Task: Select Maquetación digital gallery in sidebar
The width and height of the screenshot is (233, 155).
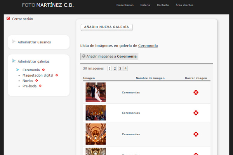Action: click(x=38, y=75)
